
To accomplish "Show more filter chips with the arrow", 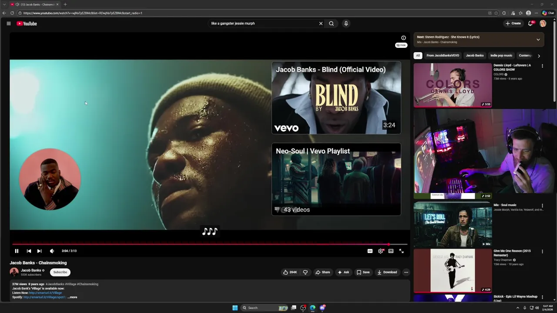I will point(539,56).
